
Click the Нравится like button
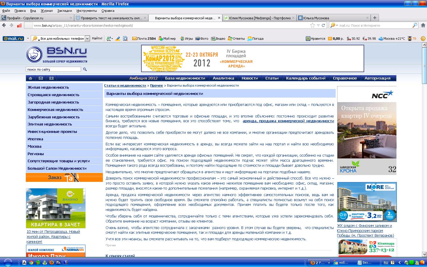[x=316, y=39]
